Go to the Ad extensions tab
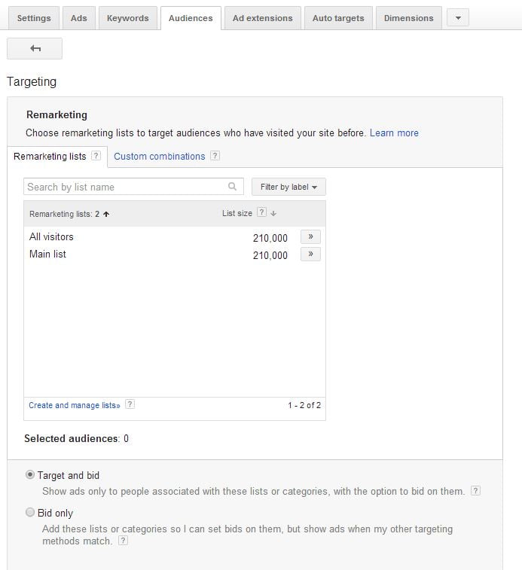522x570 pixels. [x=264, y=18]
